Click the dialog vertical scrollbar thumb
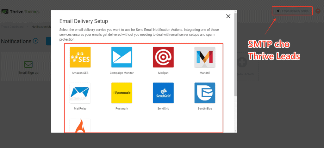324x148 pixels. (x=235, y=54)
